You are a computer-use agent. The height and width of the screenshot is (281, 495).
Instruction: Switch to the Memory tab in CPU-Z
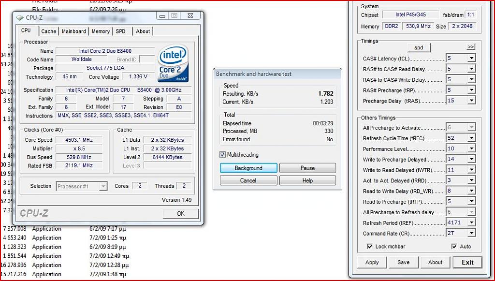coord(101,31)
